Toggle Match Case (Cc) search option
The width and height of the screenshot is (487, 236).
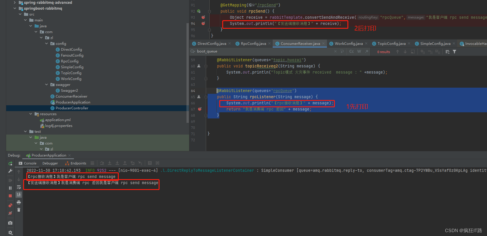(x=352, y=52)
